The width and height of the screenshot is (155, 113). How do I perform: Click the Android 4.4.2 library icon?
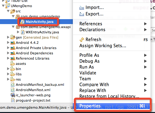(13, 43)
